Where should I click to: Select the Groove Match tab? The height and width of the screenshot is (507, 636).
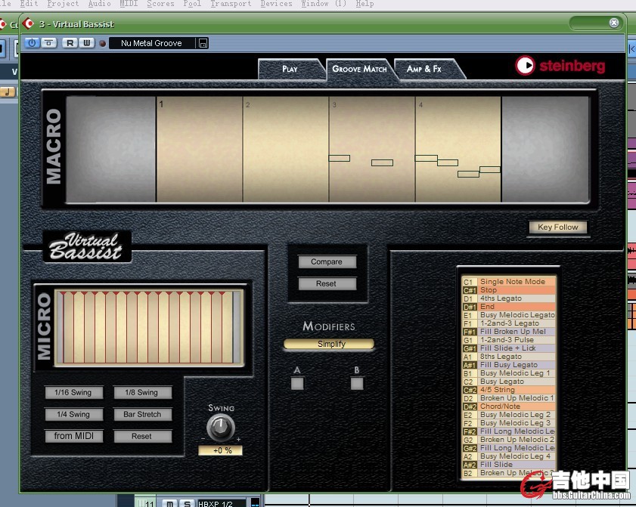point(359,69)
